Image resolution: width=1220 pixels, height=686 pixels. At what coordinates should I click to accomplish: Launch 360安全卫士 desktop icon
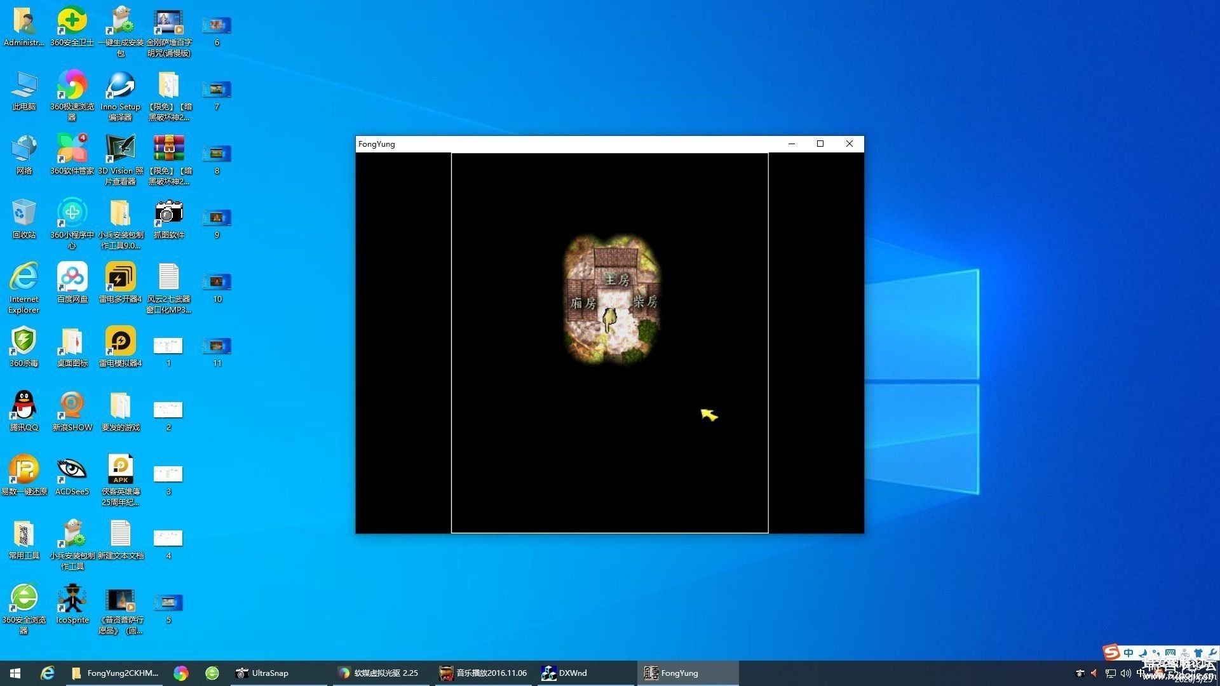tap(72, 27)
